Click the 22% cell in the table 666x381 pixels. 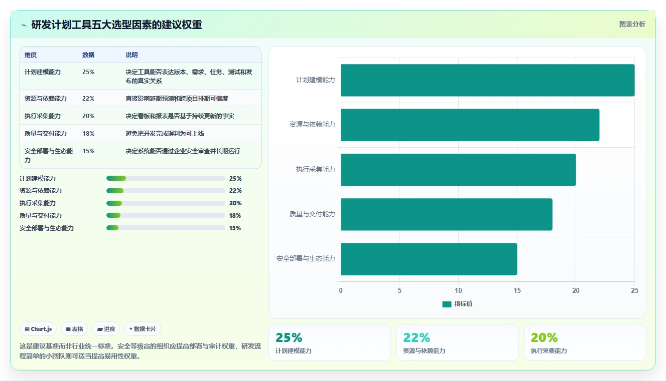tap(88, 99)
